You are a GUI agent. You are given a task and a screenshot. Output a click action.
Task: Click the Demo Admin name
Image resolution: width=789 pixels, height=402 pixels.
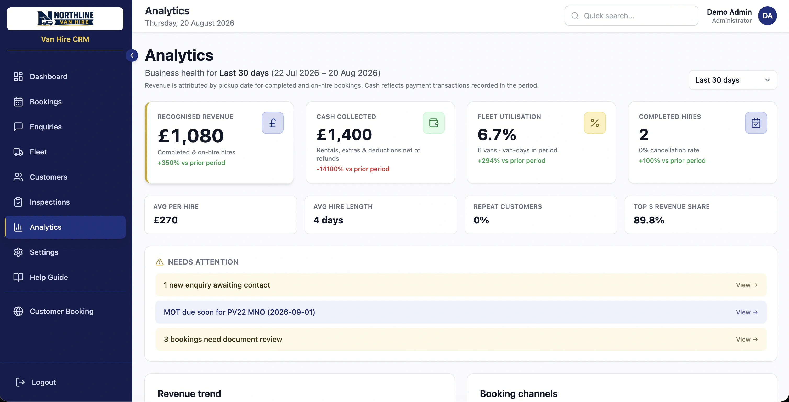tap(729, 12)
